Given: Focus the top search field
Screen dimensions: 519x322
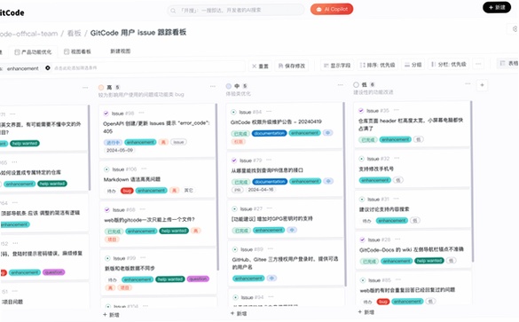Looking at the screenshot, I should click(236, 11).
